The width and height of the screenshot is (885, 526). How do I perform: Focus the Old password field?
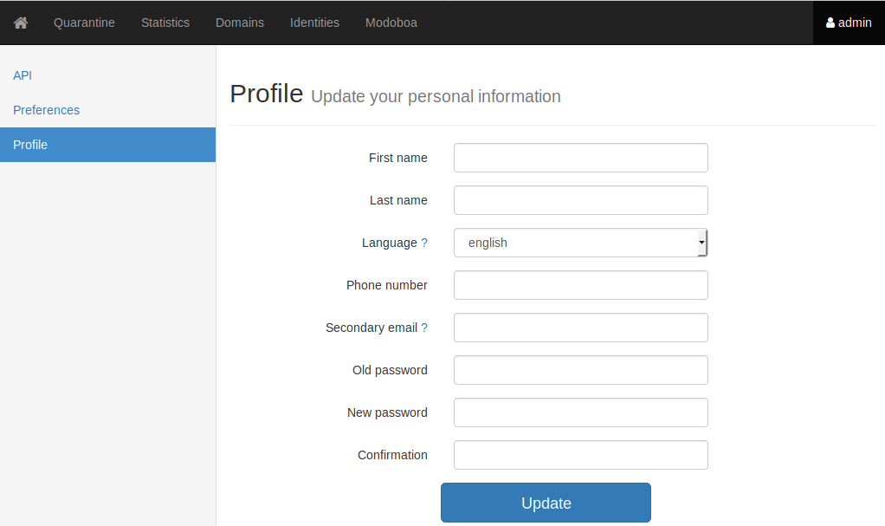(580, 370)
